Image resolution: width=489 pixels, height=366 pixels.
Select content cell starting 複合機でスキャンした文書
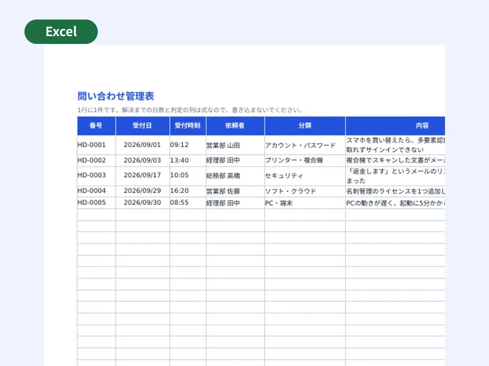395,160
